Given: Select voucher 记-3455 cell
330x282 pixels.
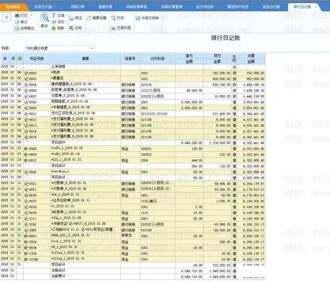Looking at the screenshot, I should (37, 230).
